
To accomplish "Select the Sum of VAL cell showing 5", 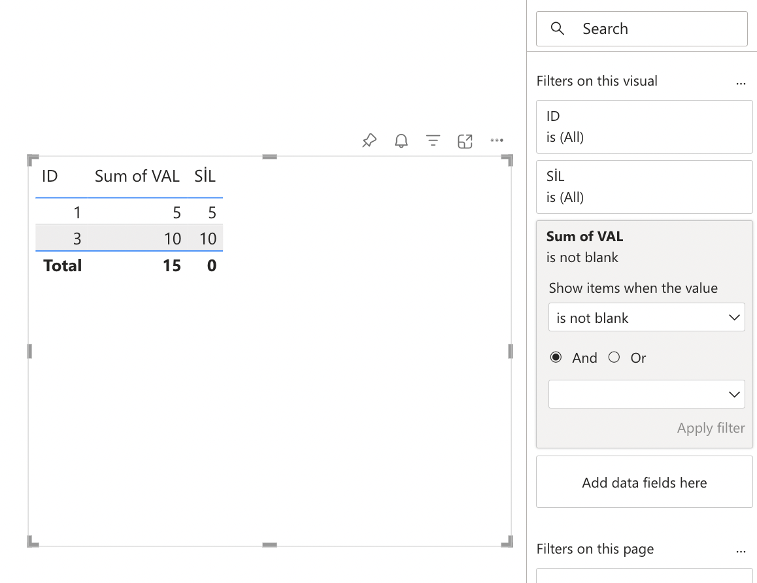I will 137,212.
